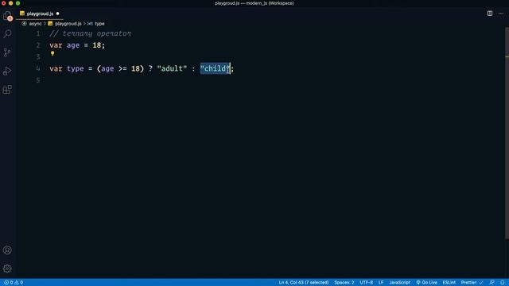Click the number 18 on line 2
This screenshot has width=509, height=286.
[97, 45]
